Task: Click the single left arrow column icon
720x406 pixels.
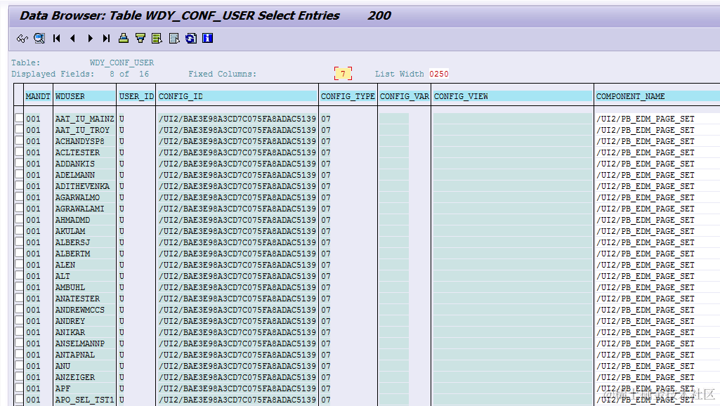Action: click(73, 39)
